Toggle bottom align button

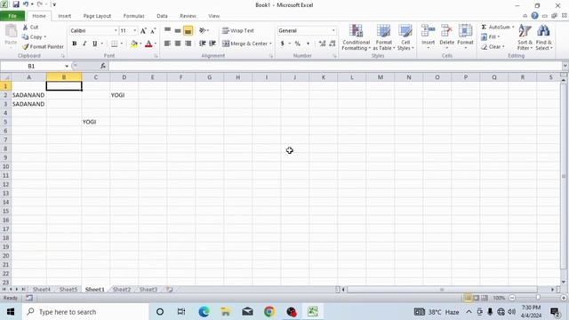188,31
